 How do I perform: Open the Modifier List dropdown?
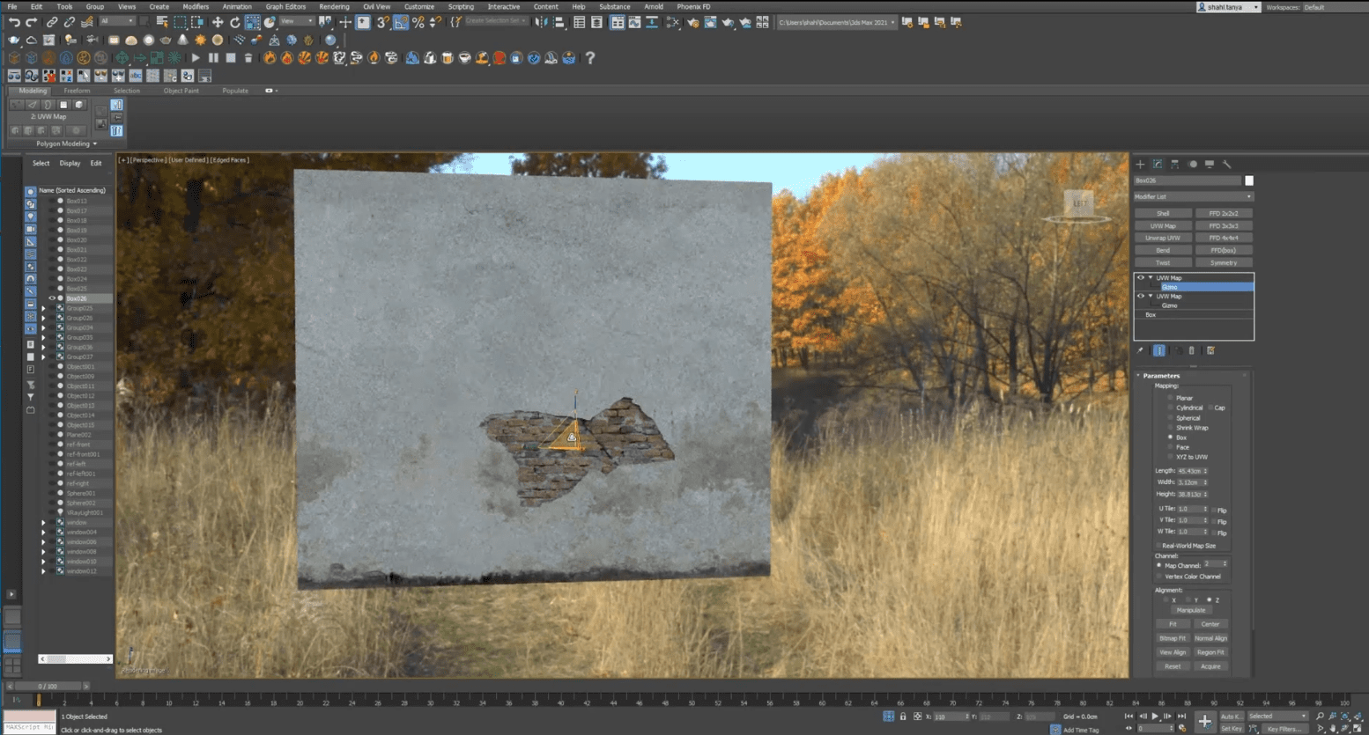coord(1193,196)
